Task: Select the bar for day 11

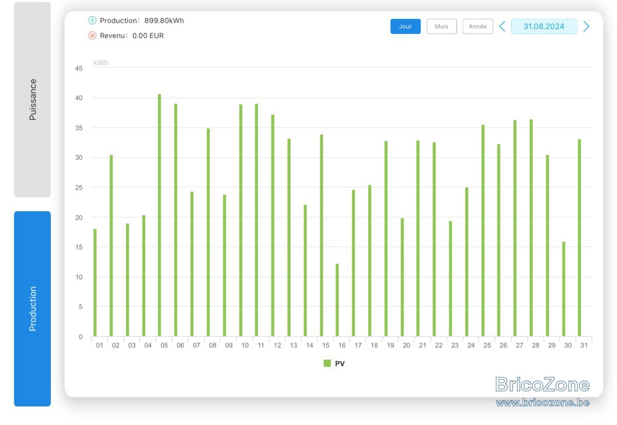Action: (x=256, y=220)
